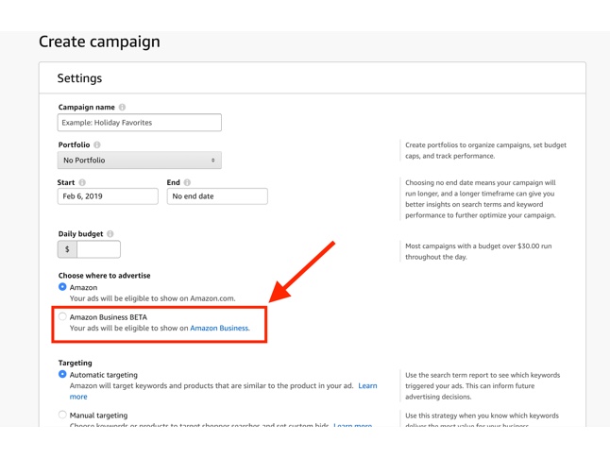Viewport: 610px width, 458px height.
Task: Open the Start date picker field
Action: coord(108,196)
